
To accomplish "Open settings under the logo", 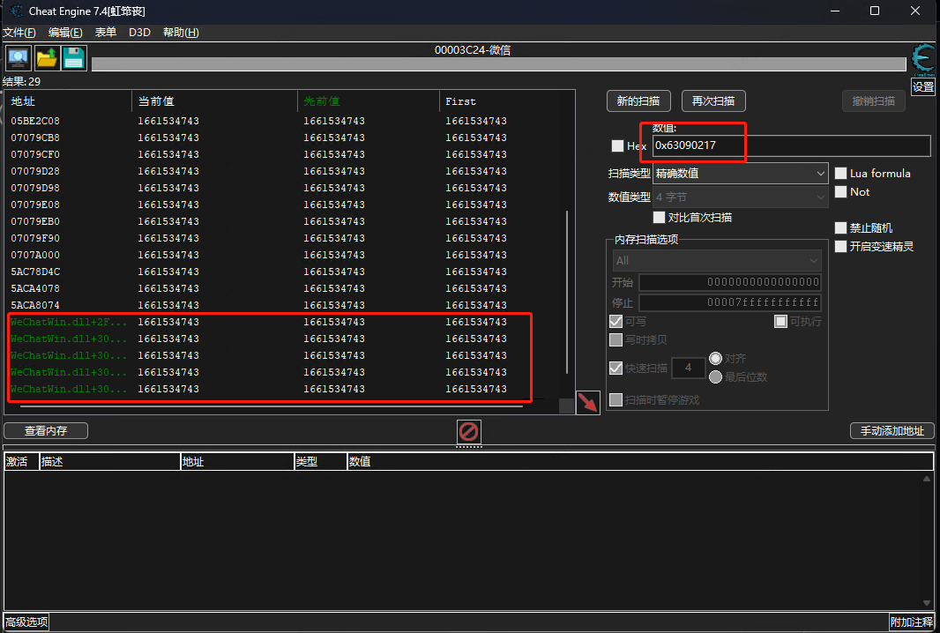I will 923,87.
